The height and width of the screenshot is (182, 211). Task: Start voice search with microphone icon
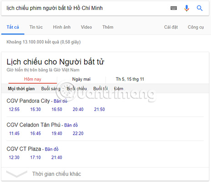186,8
